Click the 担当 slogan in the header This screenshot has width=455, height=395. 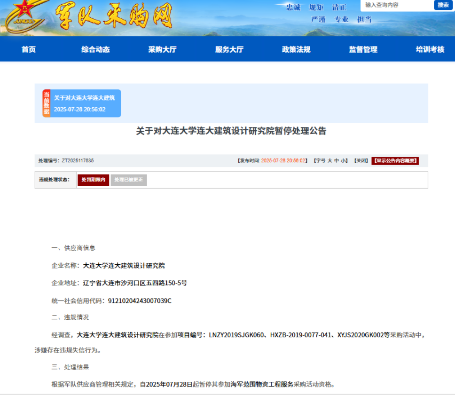pos(364,19)
